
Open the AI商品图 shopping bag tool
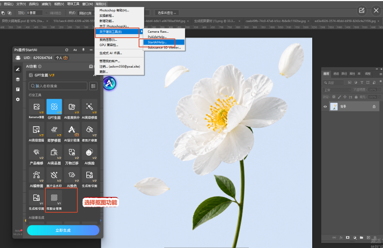(54, 155)
